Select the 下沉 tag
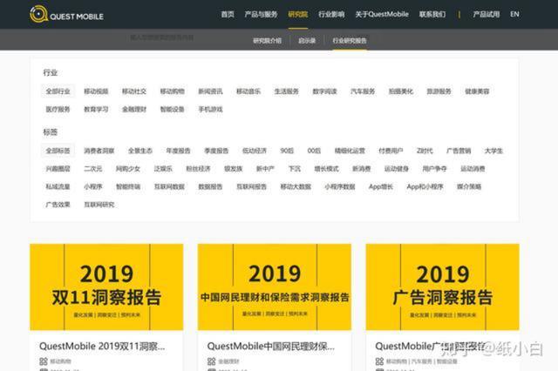Image resolution: width=558 pixels, height=371 pixels. 295,168
